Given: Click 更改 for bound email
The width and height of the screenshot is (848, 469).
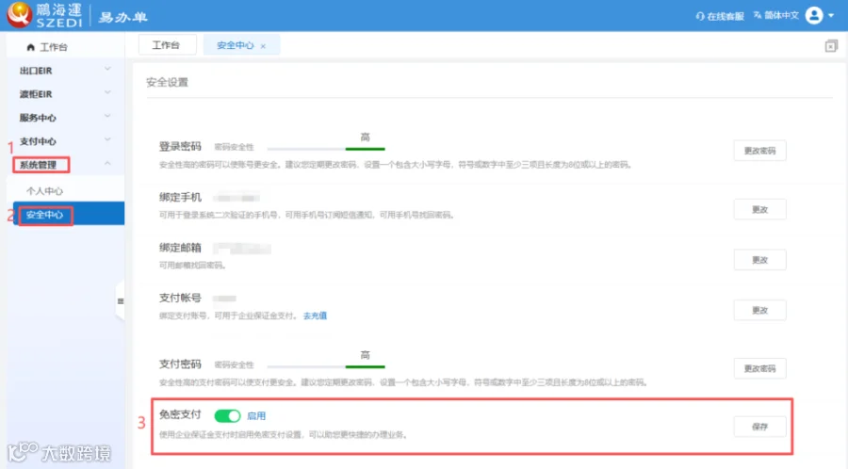Looking at the screenshot, I should coord(759,260).
